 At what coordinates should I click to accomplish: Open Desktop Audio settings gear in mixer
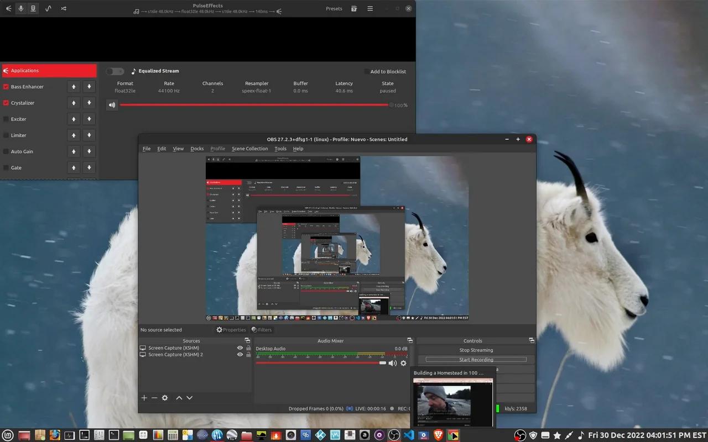coord(403,363)
